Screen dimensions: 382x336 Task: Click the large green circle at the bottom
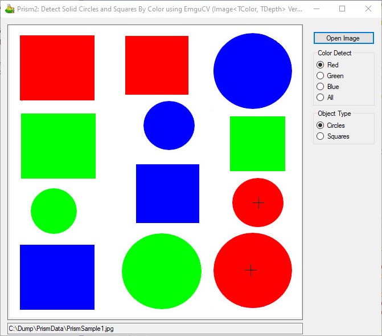tap(162, 271)
